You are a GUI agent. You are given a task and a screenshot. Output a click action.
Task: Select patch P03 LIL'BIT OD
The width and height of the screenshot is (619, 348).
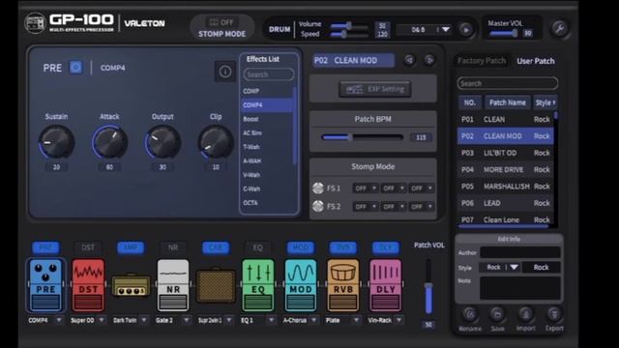click(x=505, y=153)
